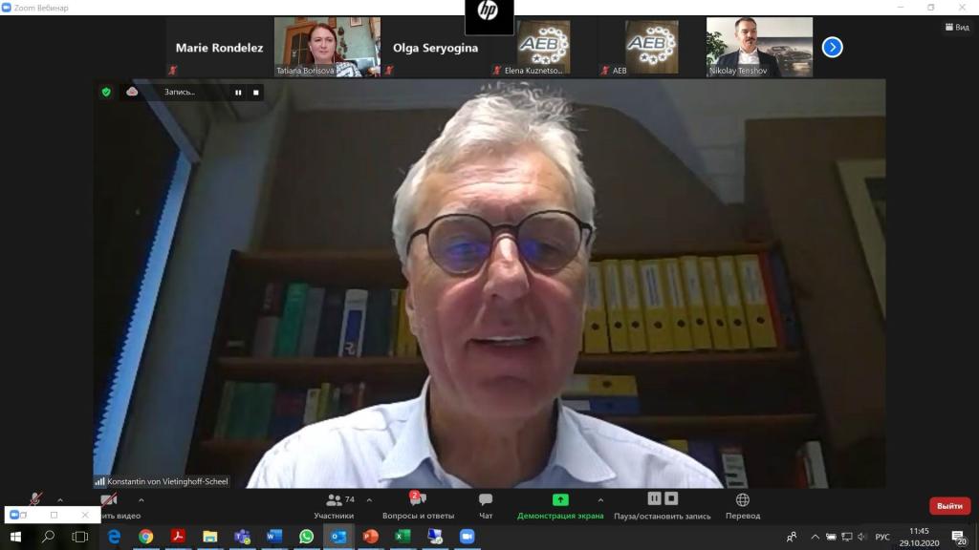Pause recording from bottom toolbar
This screenshot has height=550, width=979.
(654, 498)
